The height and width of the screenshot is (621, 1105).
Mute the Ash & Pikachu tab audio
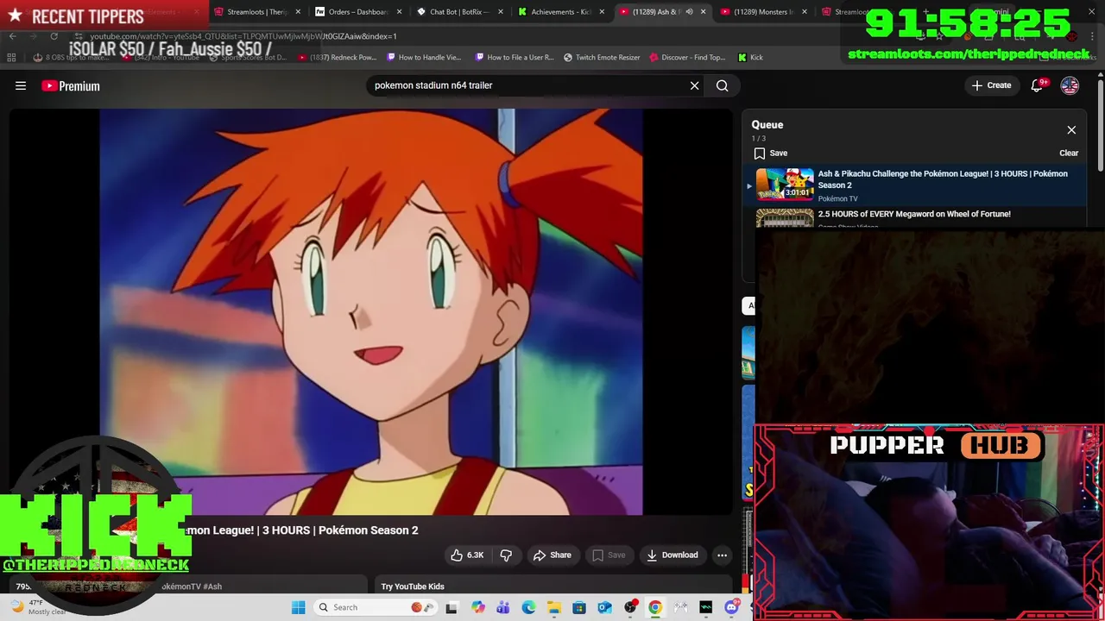[689, 12]
